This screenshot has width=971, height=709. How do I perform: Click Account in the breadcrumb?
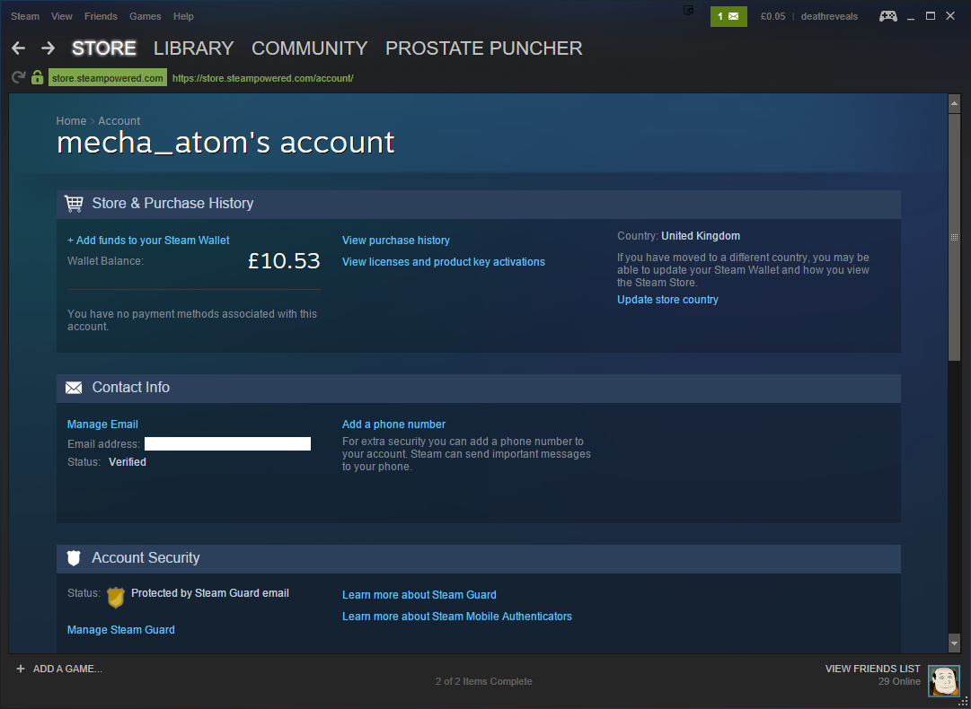click(119, 121)
